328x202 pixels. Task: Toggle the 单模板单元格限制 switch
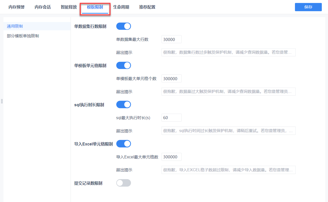point(124,65)
